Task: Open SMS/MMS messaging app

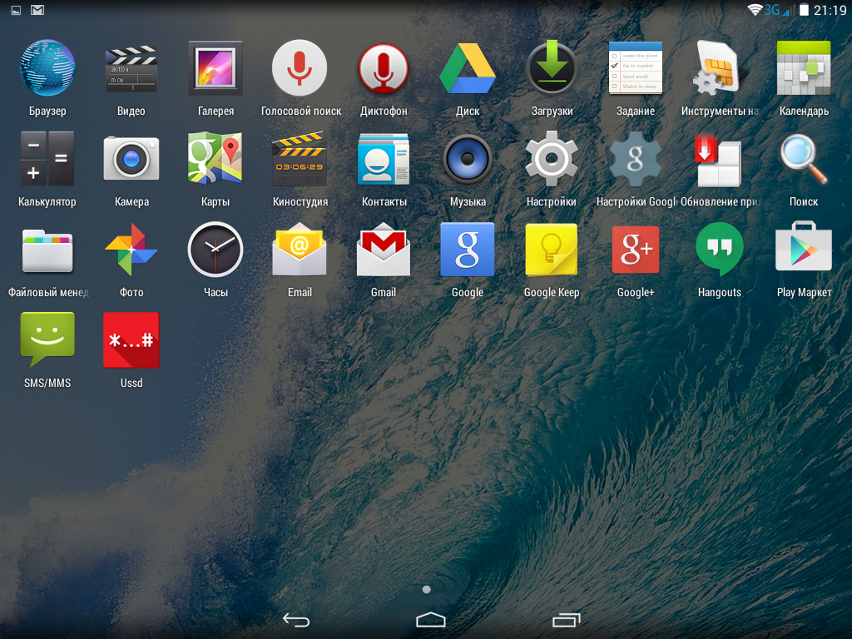Action: click(47, 340)
